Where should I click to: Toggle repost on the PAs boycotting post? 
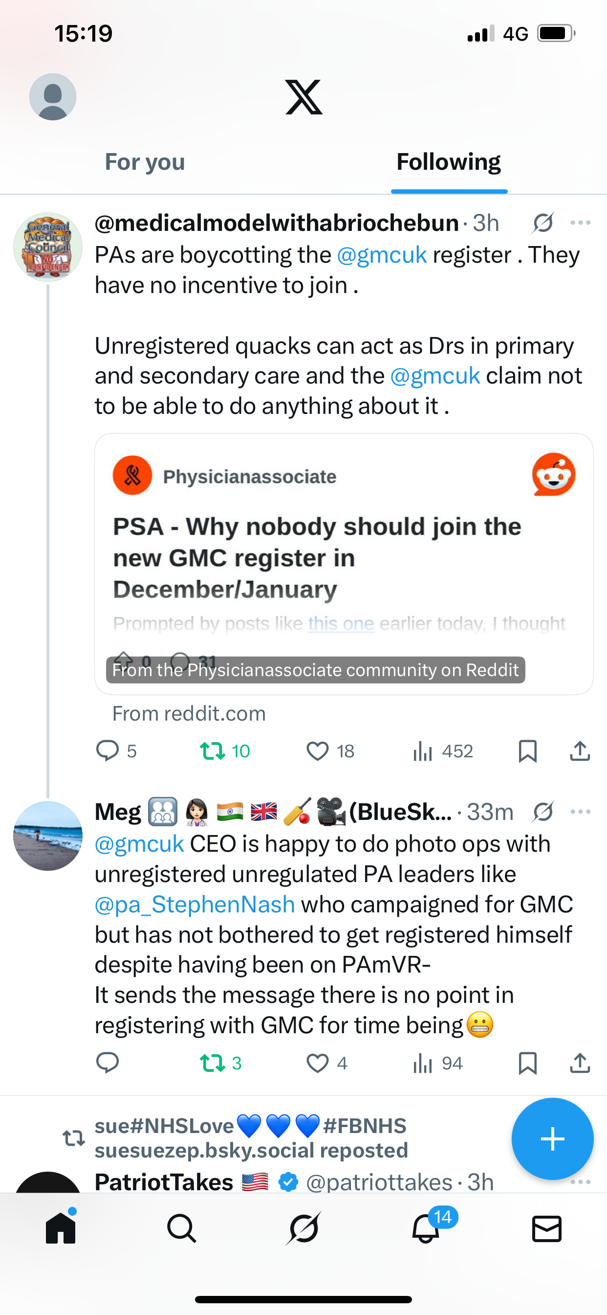(x=212, y=751)
